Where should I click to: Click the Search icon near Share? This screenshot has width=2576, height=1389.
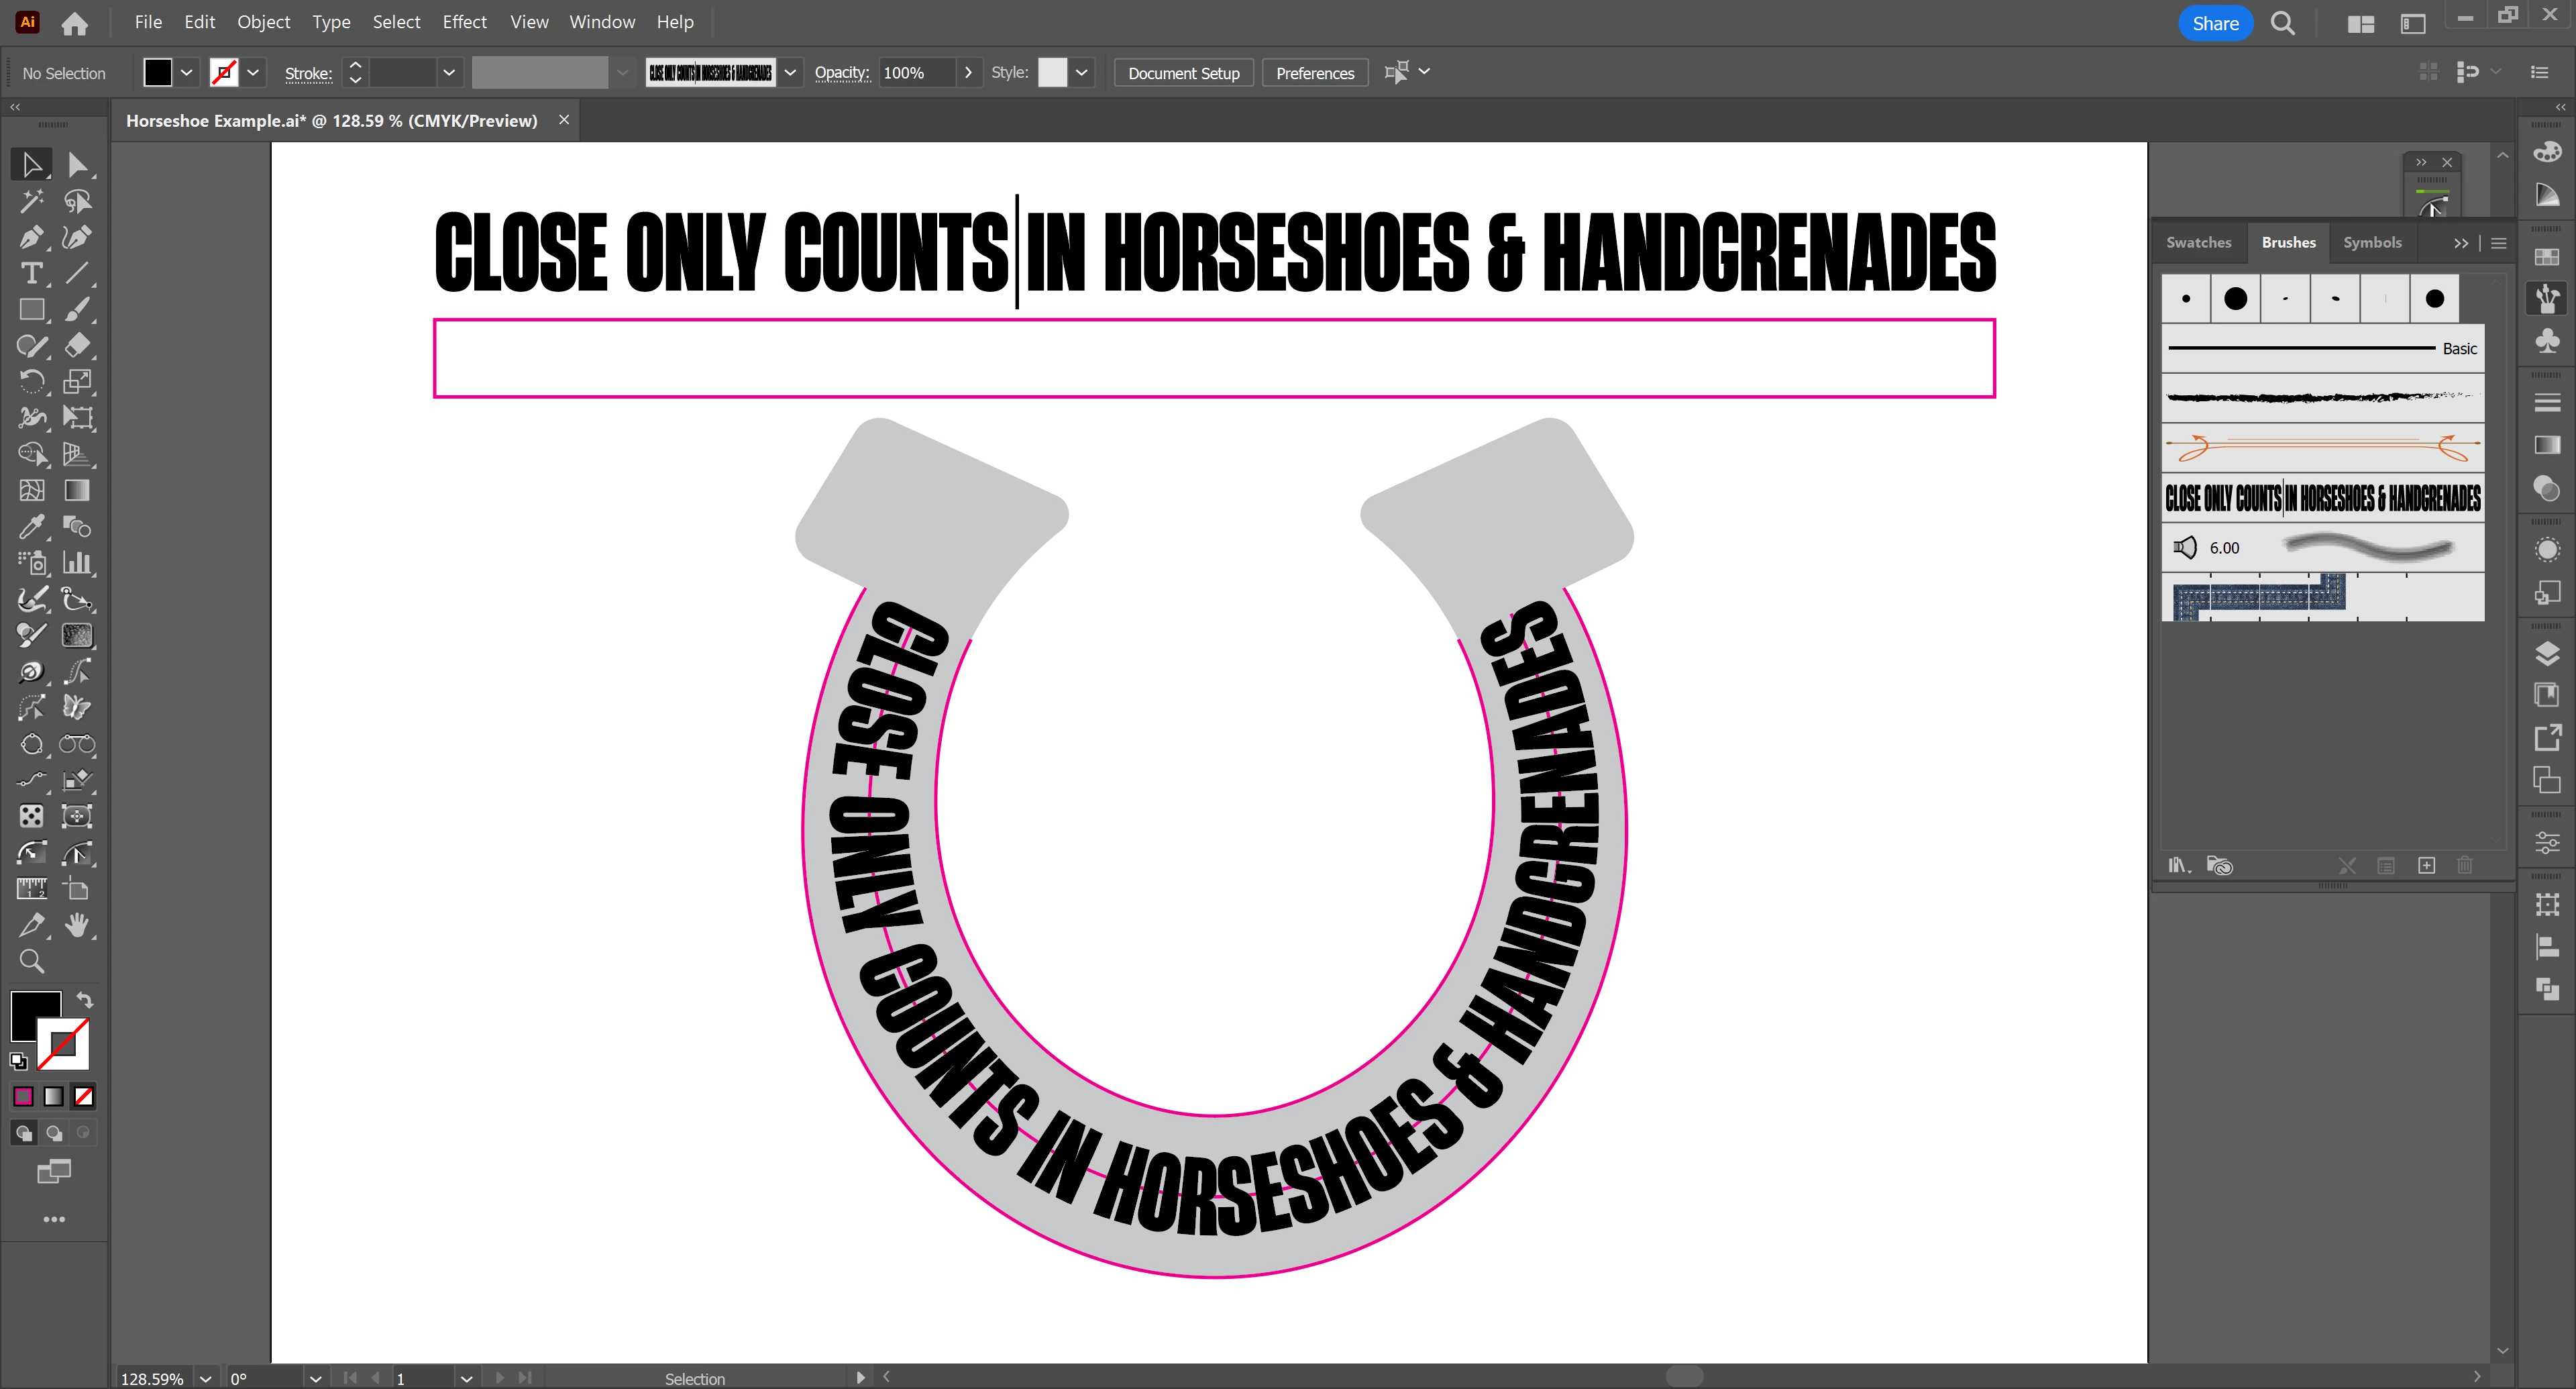tap(2282, 23)
